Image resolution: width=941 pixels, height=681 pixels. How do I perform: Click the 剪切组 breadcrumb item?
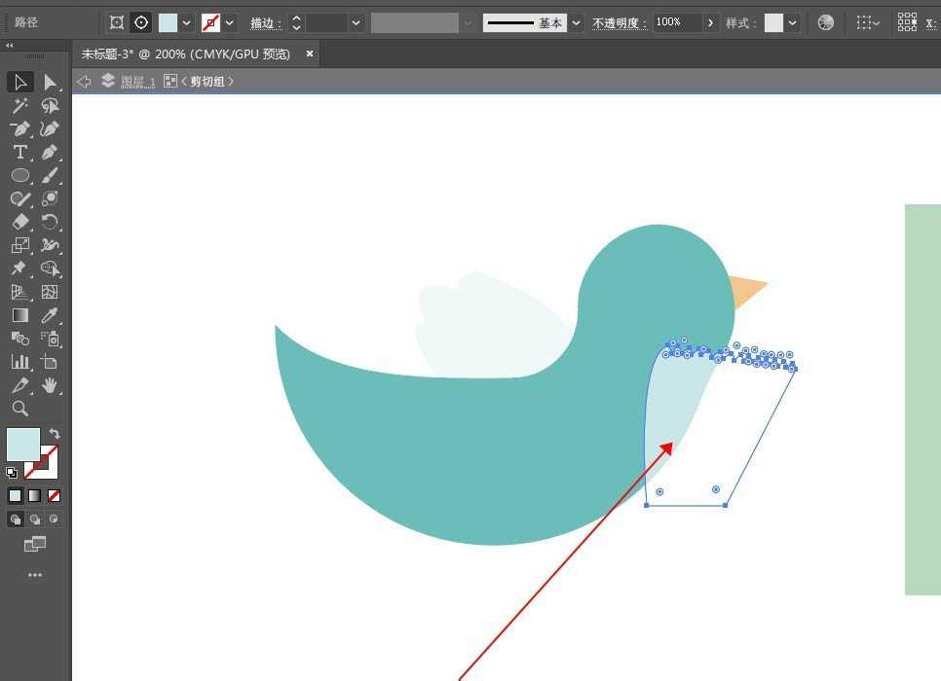(x=207, y=82)
